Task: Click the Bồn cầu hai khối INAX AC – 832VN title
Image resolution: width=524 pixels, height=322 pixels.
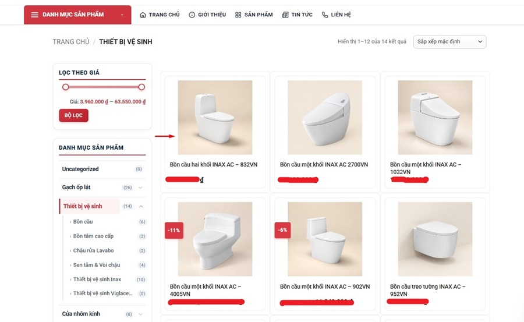Action: click(x=214, y=165)
